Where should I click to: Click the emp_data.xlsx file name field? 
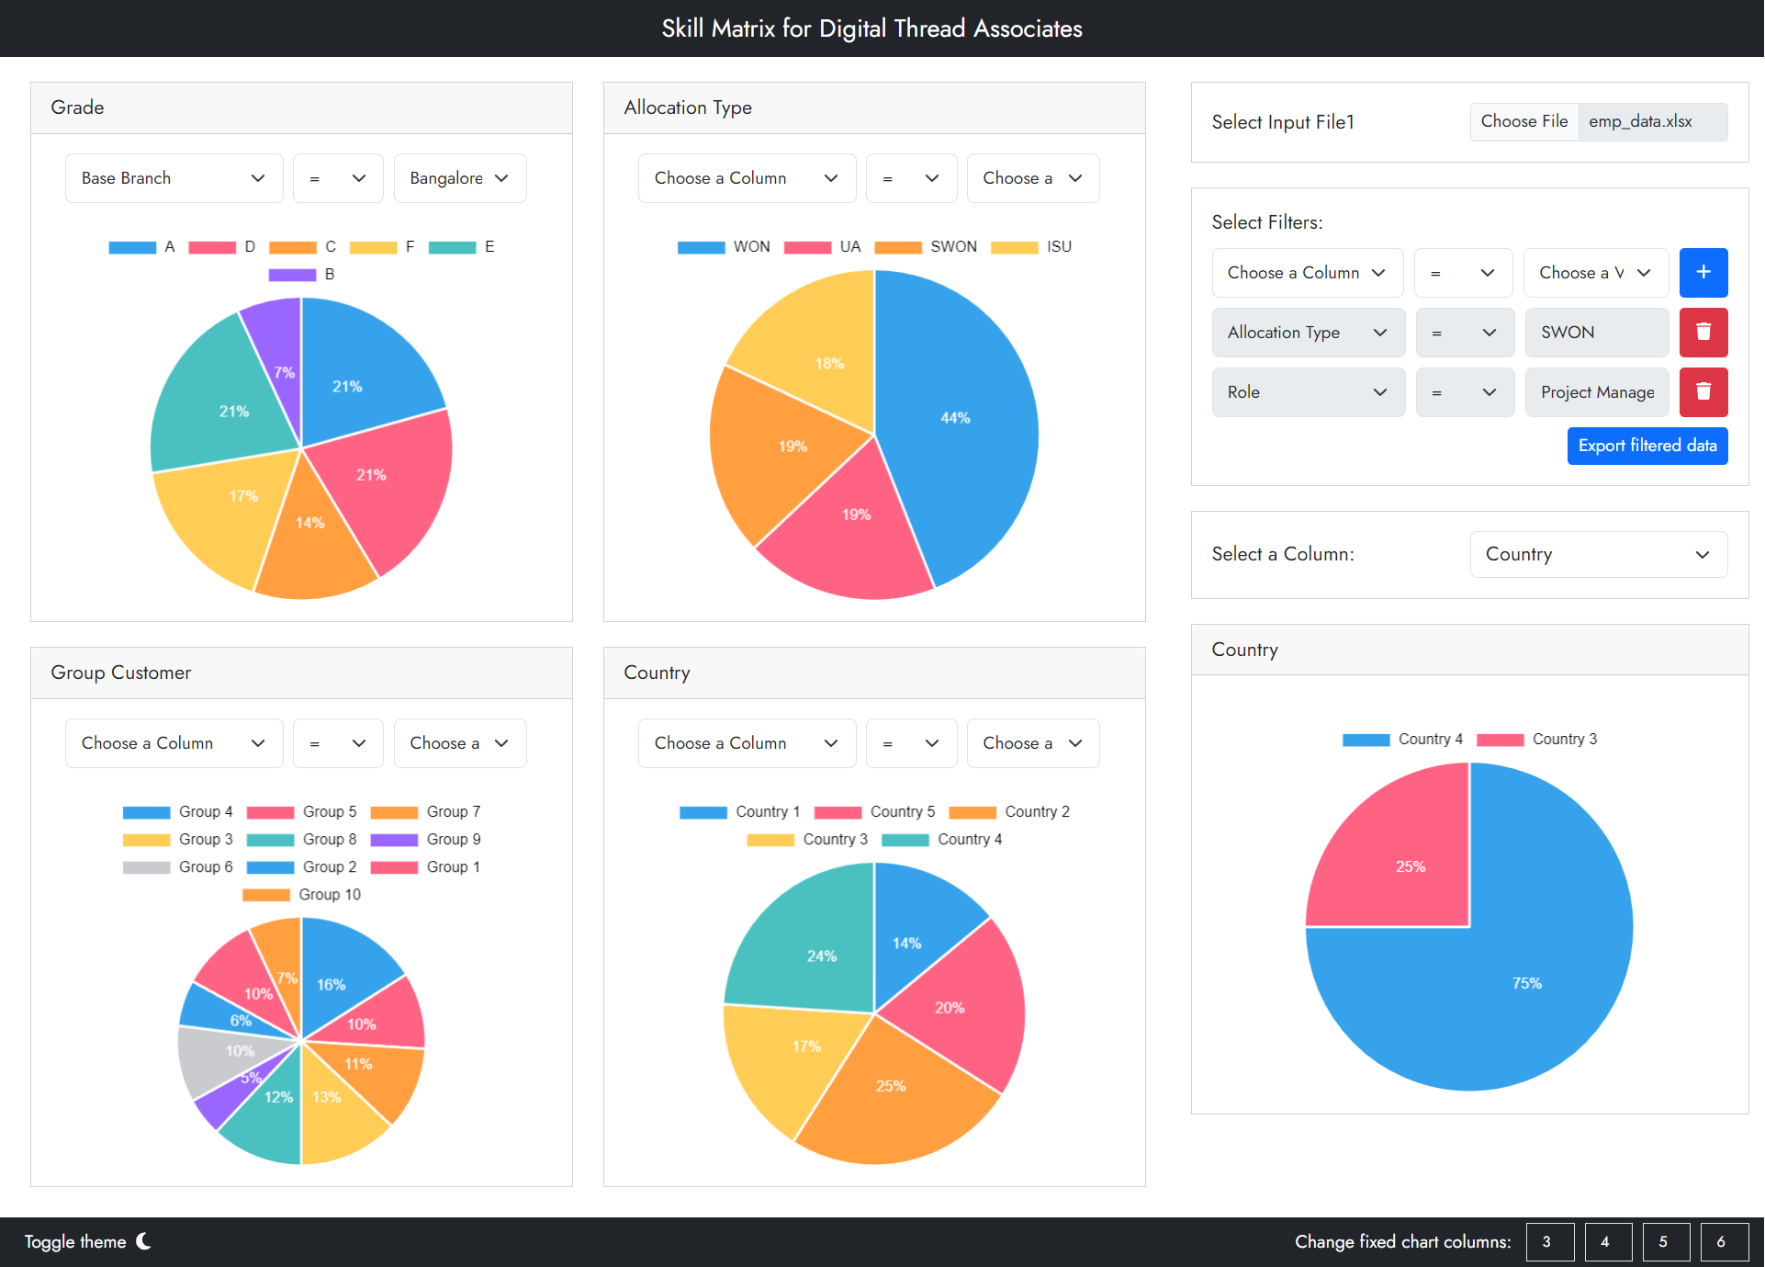(1652, 121)
